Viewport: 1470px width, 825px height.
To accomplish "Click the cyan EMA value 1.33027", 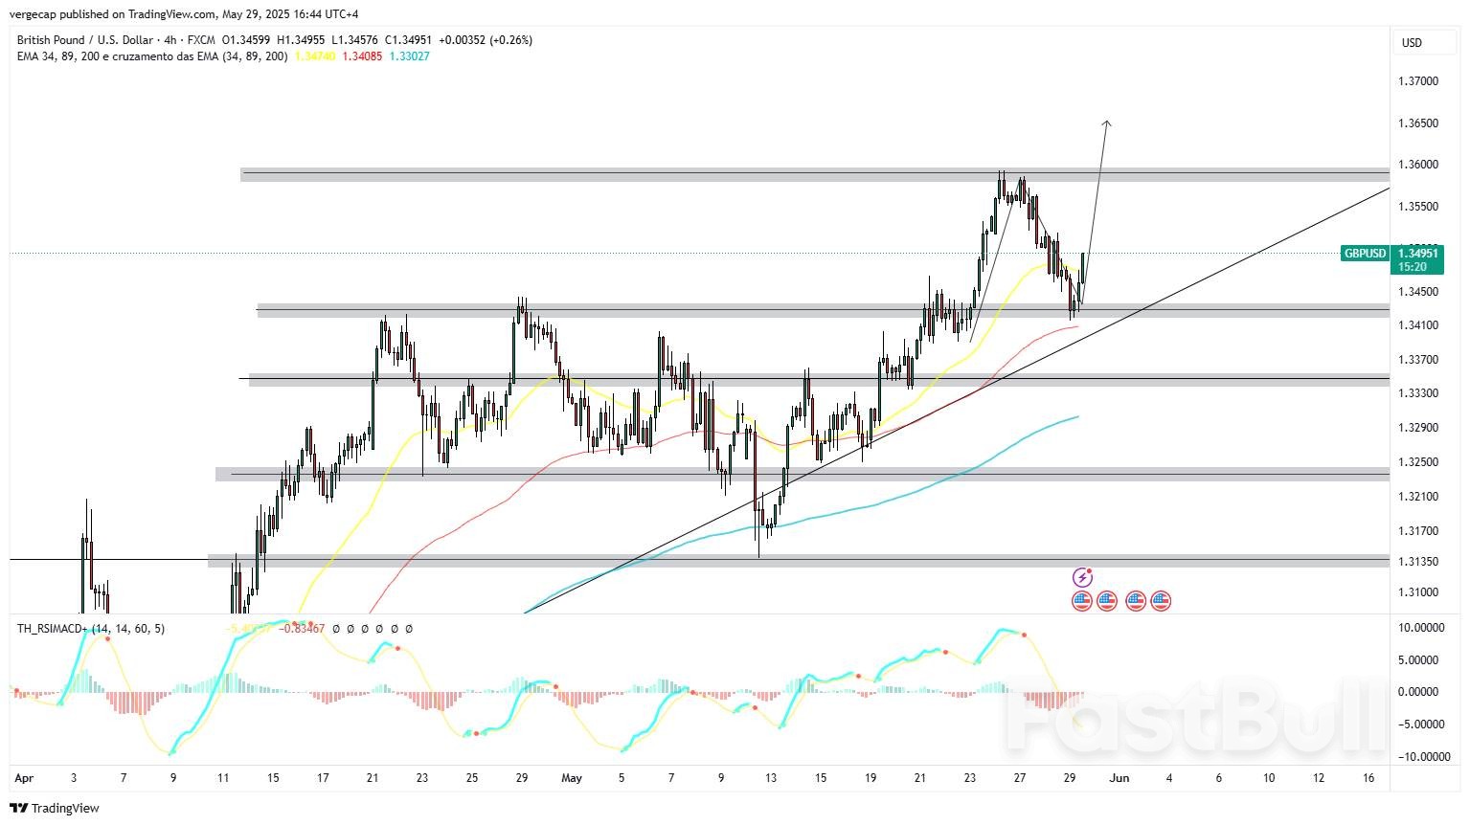I will tap(409, 56).
